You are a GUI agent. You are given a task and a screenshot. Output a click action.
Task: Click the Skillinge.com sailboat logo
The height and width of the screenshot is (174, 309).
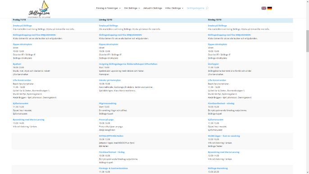pos(39,9)
